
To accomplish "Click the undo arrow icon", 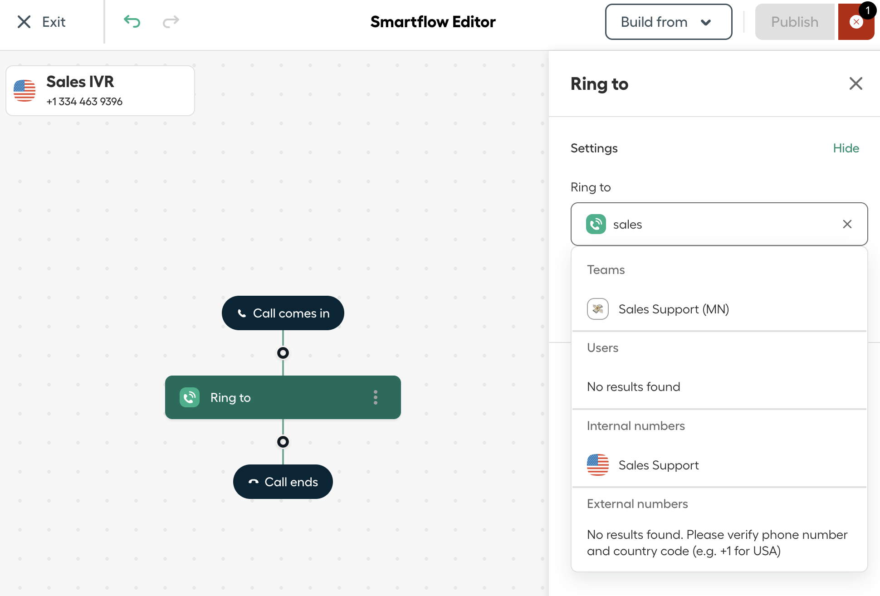I will (x=132, y=21).
